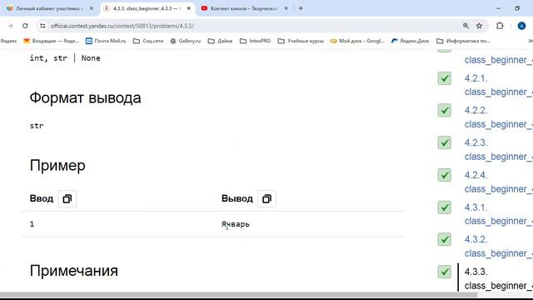The image size is (533, 300).
Task: Click the Формат вывода heading
Action: pyautogui.click(x=85, y=98)
